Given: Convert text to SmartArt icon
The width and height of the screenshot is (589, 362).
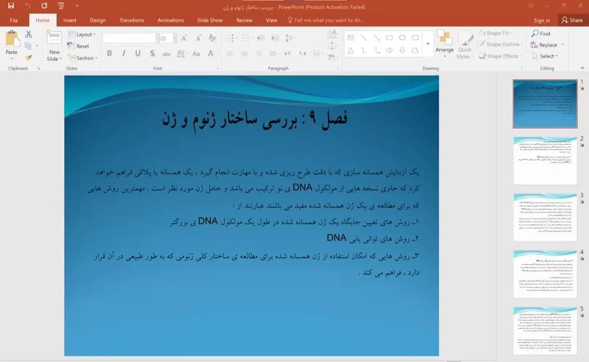Looking at the screenshot, I should (x=332, y=57).
